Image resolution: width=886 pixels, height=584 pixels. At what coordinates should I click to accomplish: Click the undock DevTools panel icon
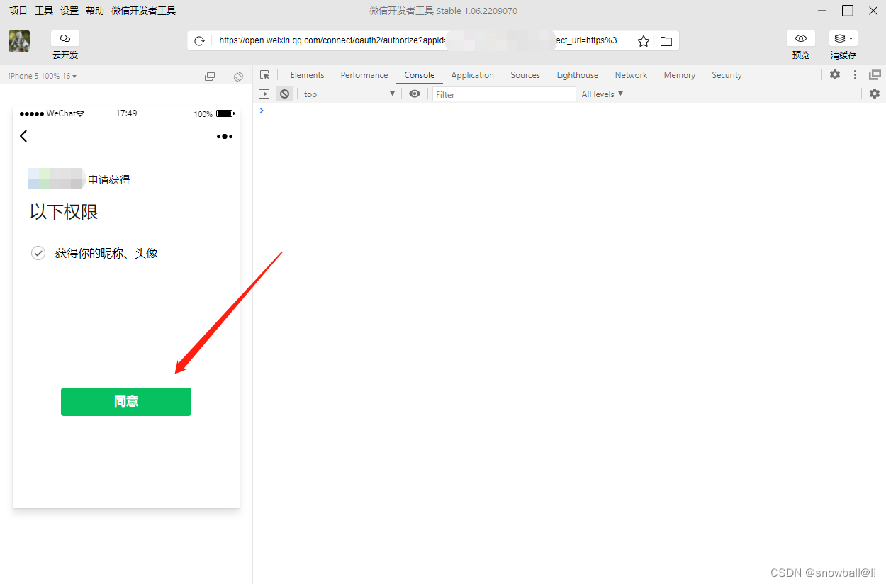(x=875, y=74)
